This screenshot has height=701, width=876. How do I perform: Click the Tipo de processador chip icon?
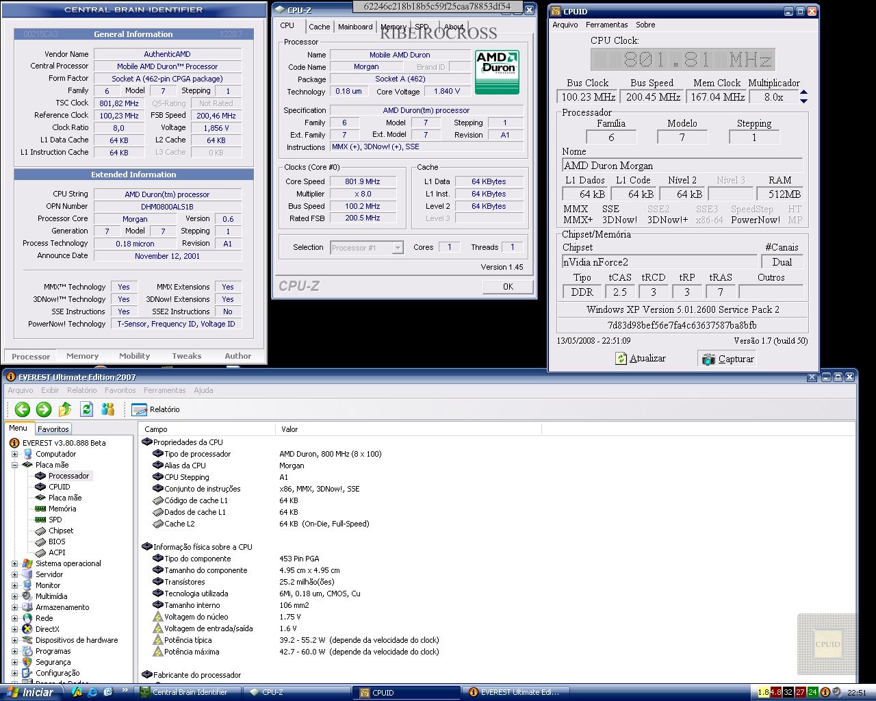click(158, 454)
